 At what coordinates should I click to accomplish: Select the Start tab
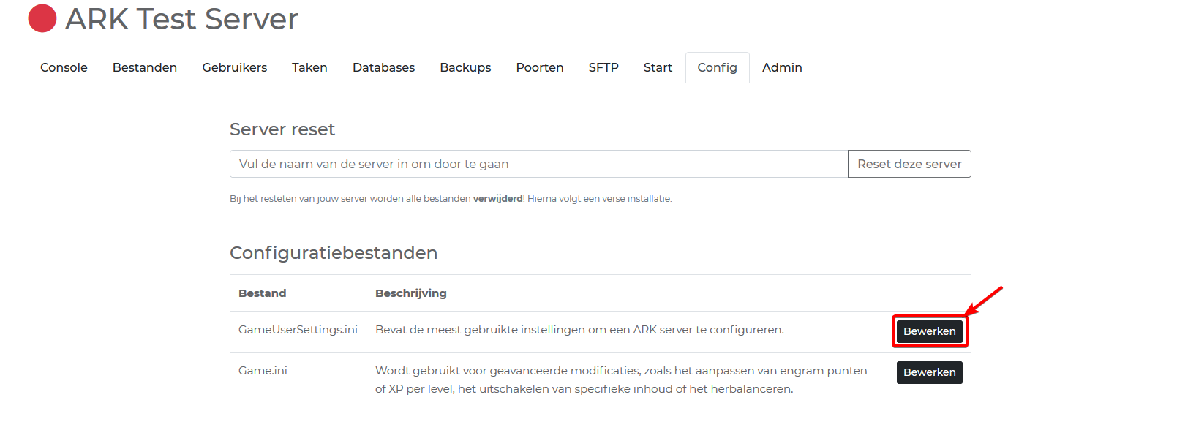(x=658, y=67)
